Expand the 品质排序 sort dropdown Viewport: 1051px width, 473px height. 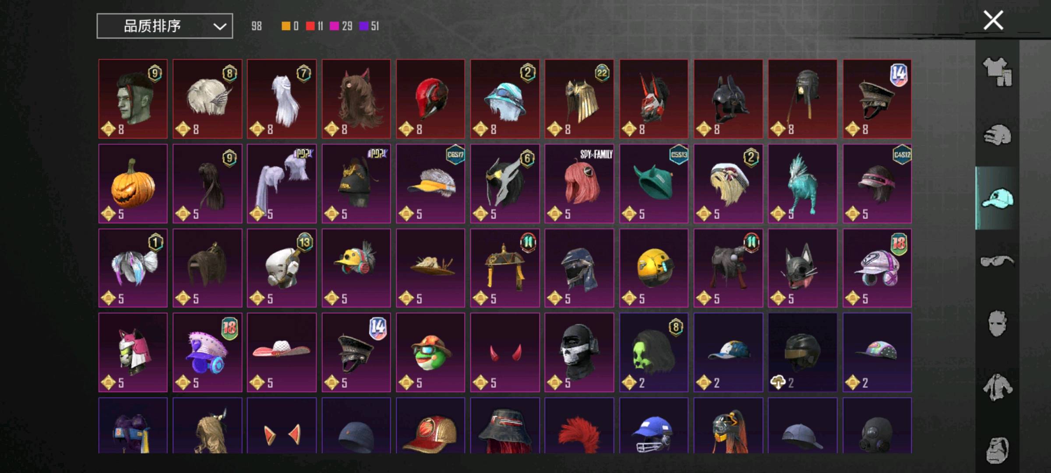pos(165,26)
